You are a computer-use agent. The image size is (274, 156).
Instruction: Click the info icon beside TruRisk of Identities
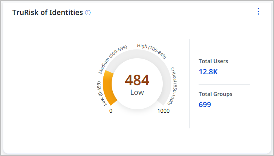[x=88, y=13]
